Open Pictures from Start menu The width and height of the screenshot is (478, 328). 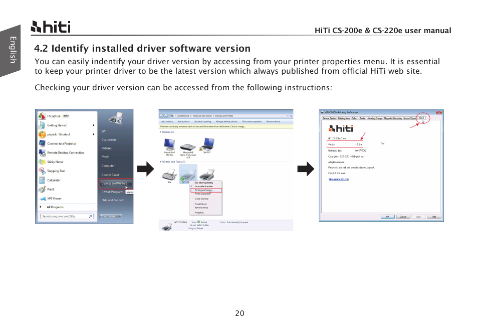106,148
